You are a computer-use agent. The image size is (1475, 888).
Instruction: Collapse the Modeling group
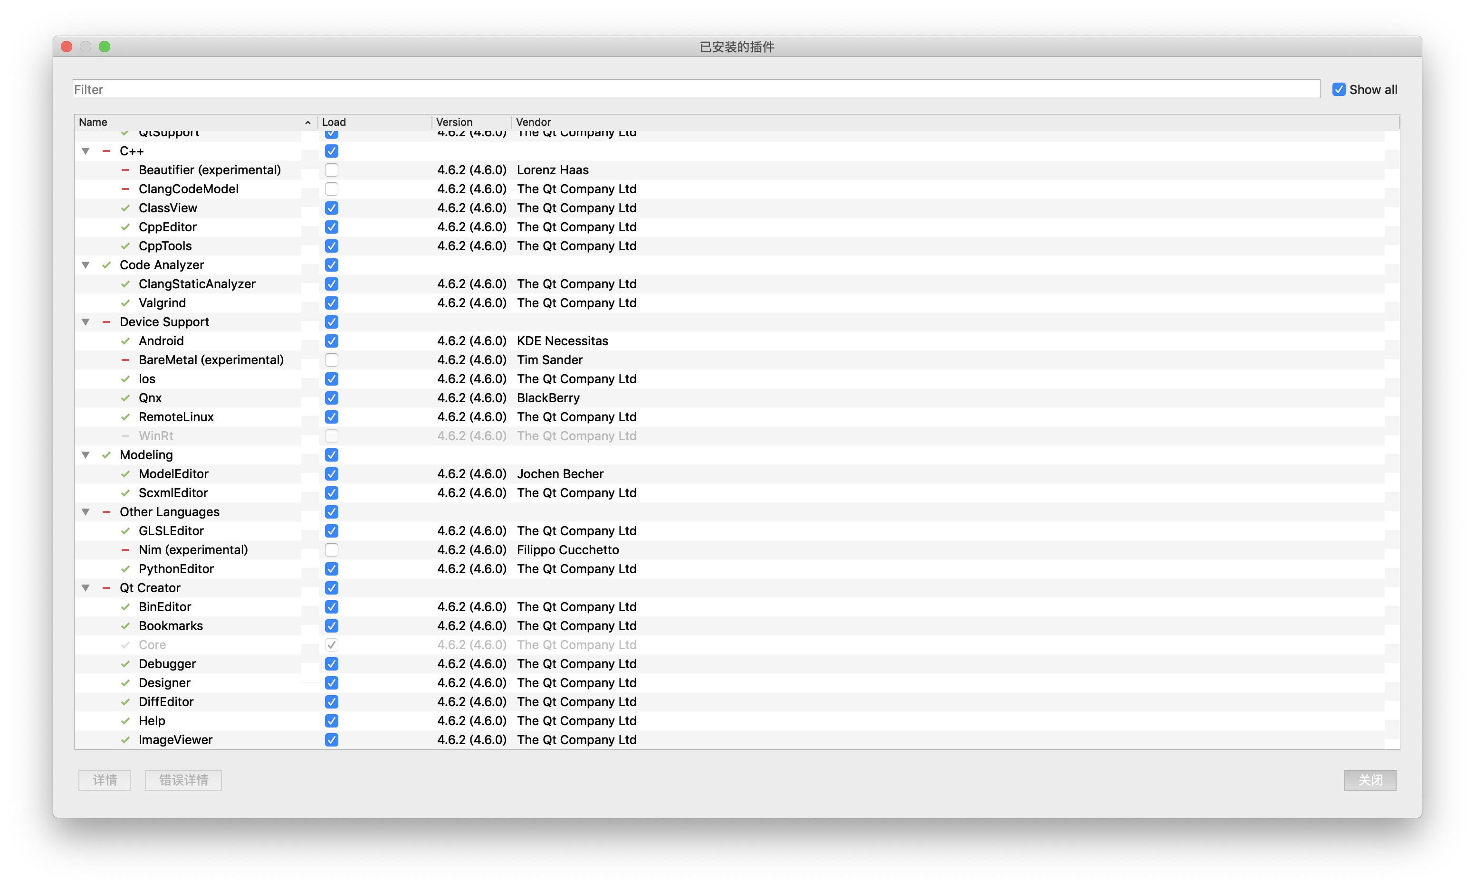tap(86, 455)
